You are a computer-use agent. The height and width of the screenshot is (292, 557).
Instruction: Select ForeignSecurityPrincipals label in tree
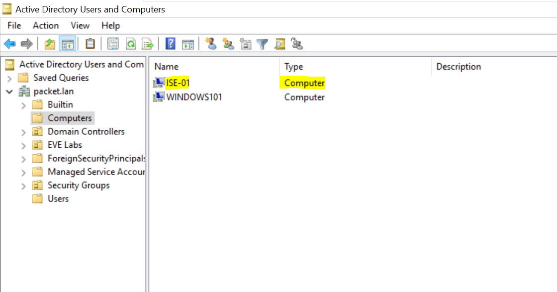coord(96,158)
